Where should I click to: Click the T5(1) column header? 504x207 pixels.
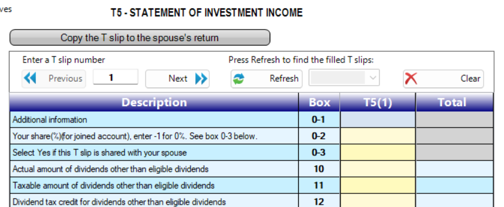(378, 102)
